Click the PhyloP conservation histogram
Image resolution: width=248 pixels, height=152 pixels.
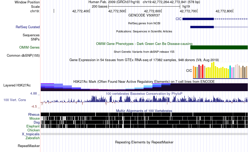[x=144, y=100]
